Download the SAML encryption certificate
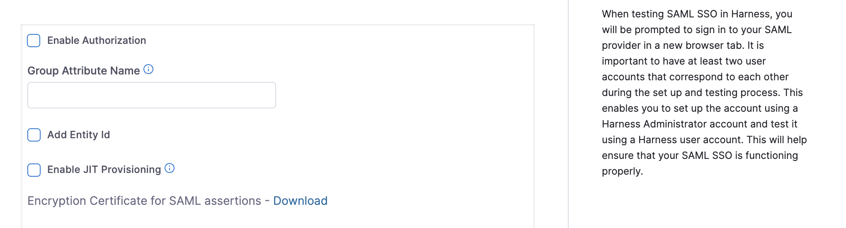Screen dimensions: 846x228 300,201
